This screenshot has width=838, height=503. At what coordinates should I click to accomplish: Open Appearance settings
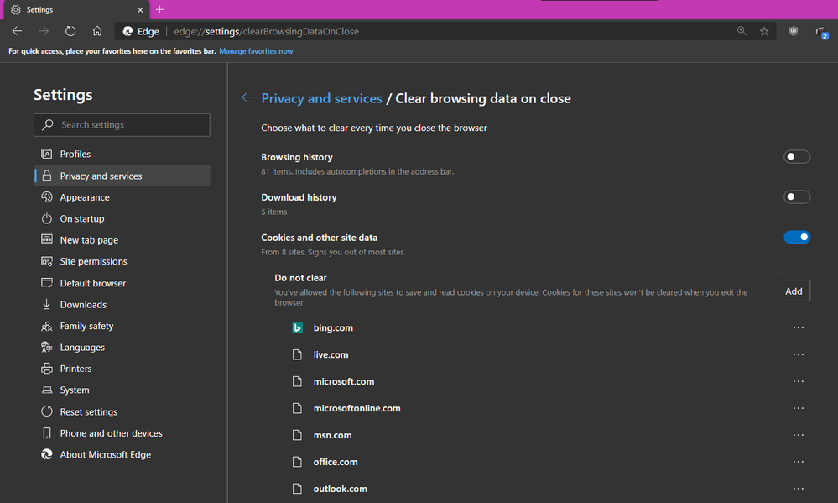click(x=122, y=197)
